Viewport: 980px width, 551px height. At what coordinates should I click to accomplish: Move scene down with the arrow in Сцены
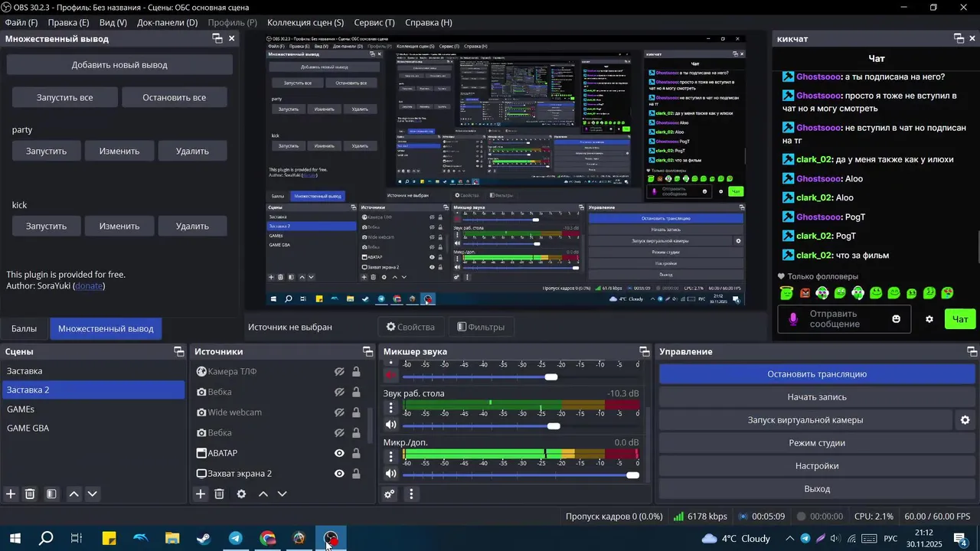coord(92,494)
